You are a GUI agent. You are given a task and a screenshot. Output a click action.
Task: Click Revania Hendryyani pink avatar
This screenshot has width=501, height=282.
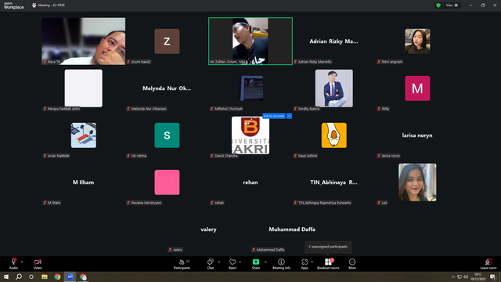click(x=167, y=183)
